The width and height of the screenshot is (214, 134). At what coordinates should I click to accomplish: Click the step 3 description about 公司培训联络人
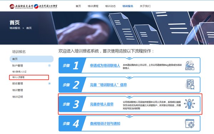pos(152,105)
